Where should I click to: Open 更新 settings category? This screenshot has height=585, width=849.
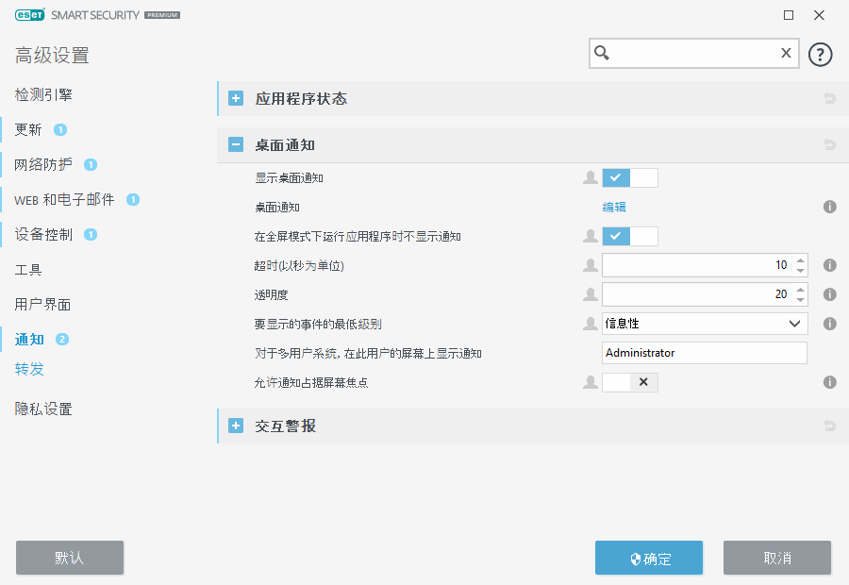tap(28, 129)
